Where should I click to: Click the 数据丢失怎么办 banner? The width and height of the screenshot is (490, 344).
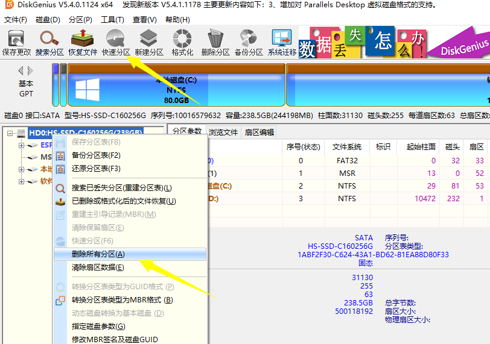click(x=363, y=42)
